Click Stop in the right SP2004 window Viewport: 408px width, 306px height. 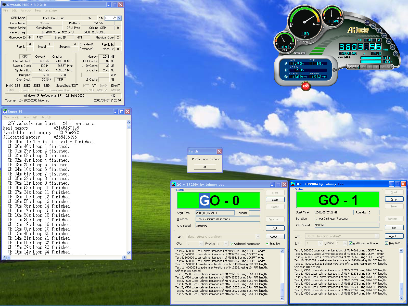[x=394, y=199]
